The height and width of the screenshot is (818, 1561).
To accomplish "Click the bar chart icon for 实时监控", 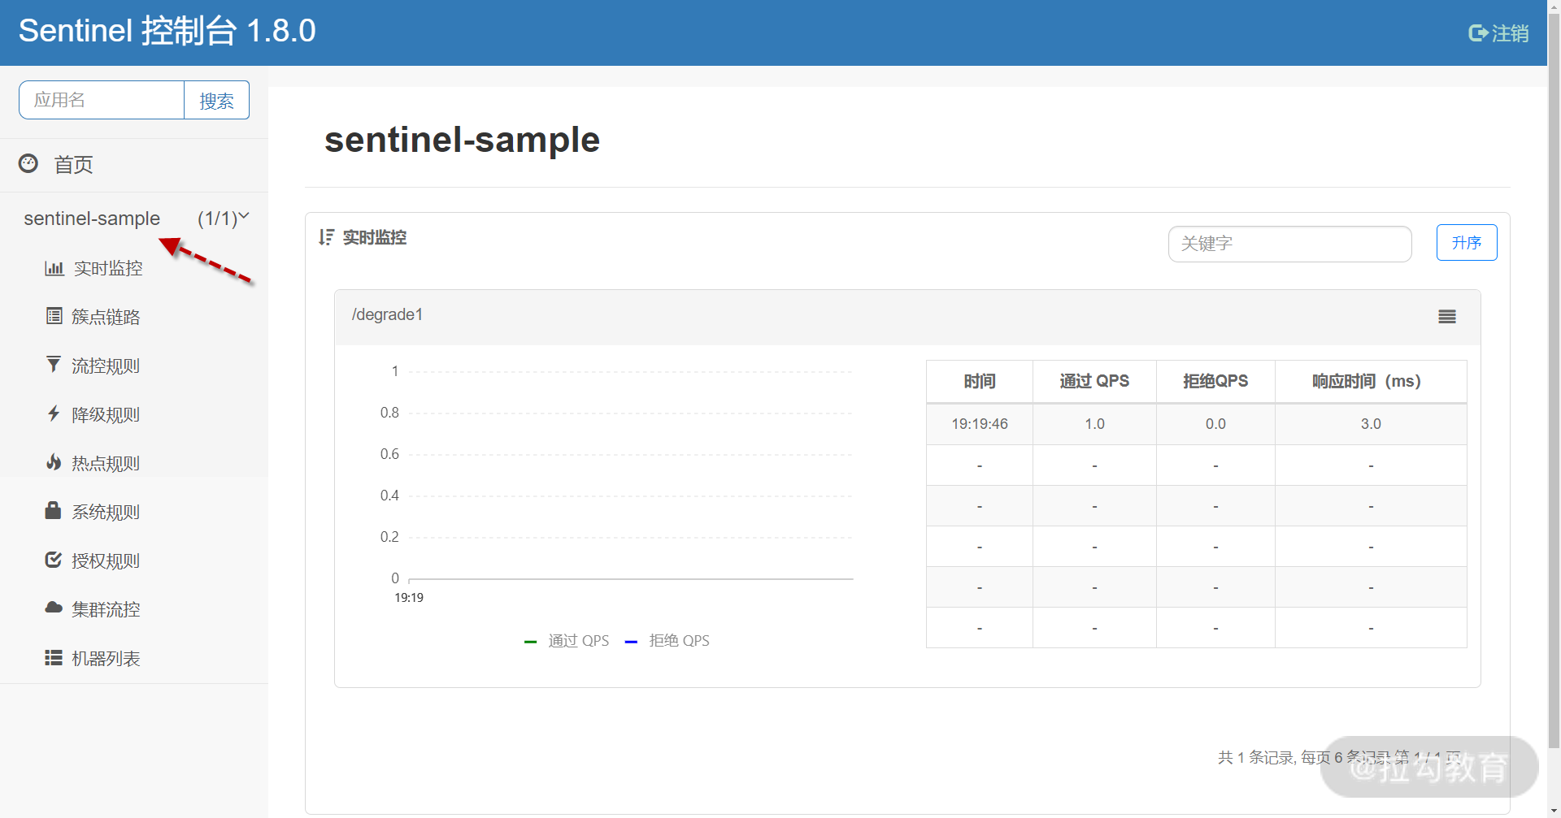I will click(54, 268).
